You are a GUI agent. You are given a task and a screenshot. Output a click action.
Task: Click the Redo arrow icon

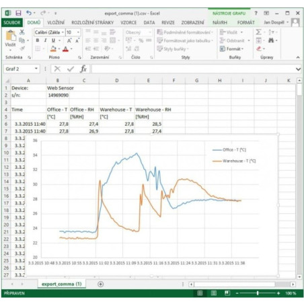[x=43, y=13]
